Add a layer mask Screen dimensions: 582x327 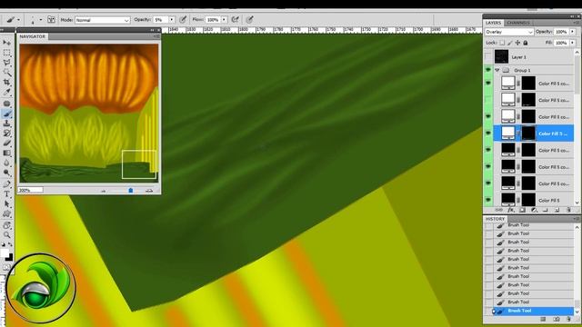(522, 210)
